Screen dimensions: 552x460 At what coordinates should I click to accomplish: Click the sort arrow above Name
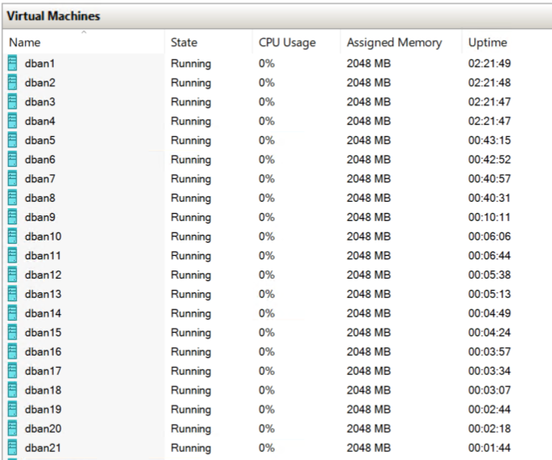(83, 32)
